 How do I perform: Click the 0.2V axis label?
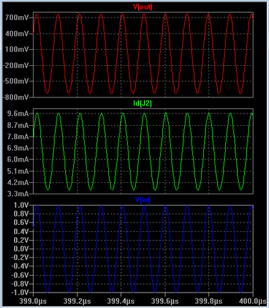click(22, 240)
